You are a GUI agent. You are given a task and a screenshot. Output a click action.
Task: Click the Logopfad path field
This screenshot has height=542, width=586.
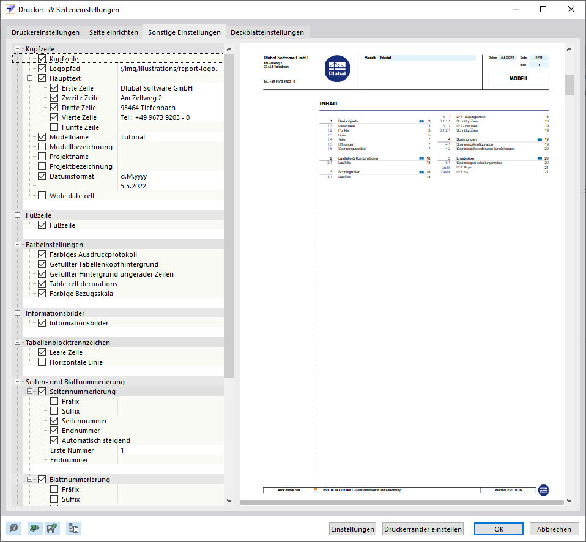tap(171, 69)
